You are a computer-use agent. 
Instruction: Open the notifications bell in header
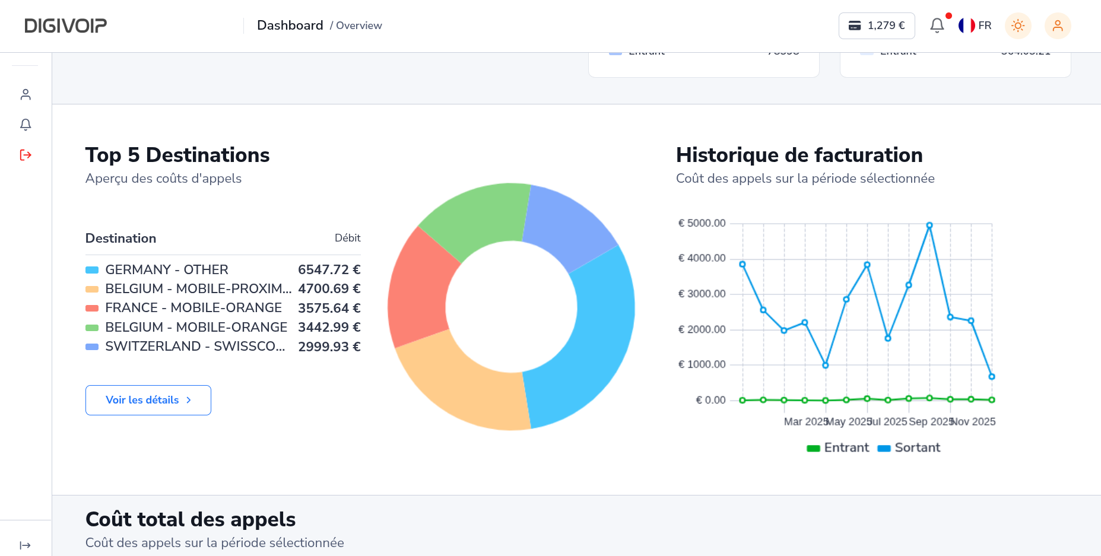[x=937, y=26]
